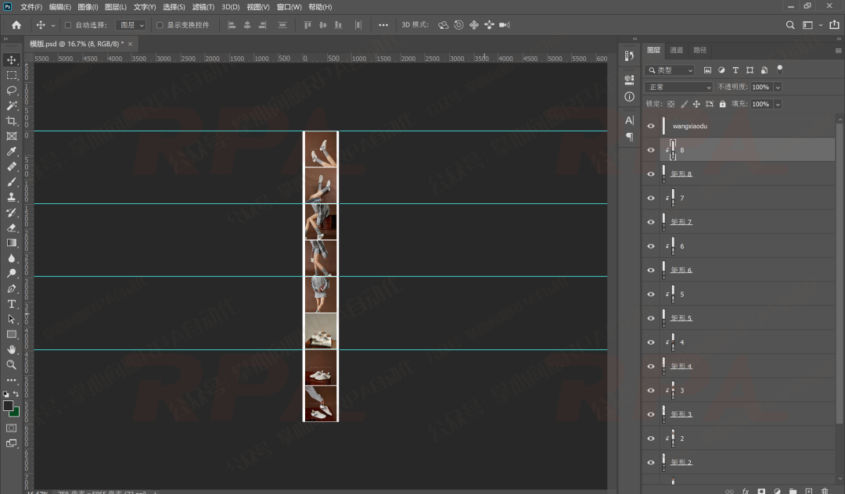Expand the 不透明度 opacity dropdown arrow
Viewport: 845px width, 494px height.
tap(777, 87)
